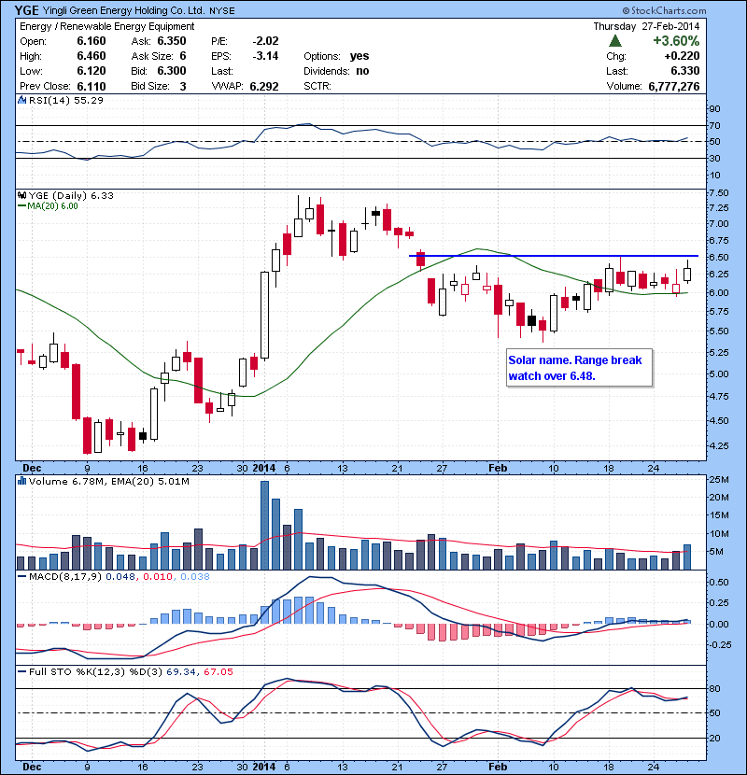Click the Prev Close value 6.110

pos(92,86)
